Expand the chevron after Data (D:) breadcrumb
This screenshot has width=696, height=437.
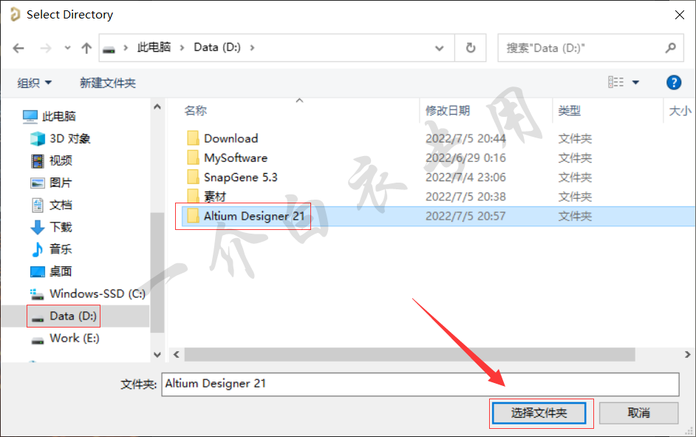tap(252, 47)
